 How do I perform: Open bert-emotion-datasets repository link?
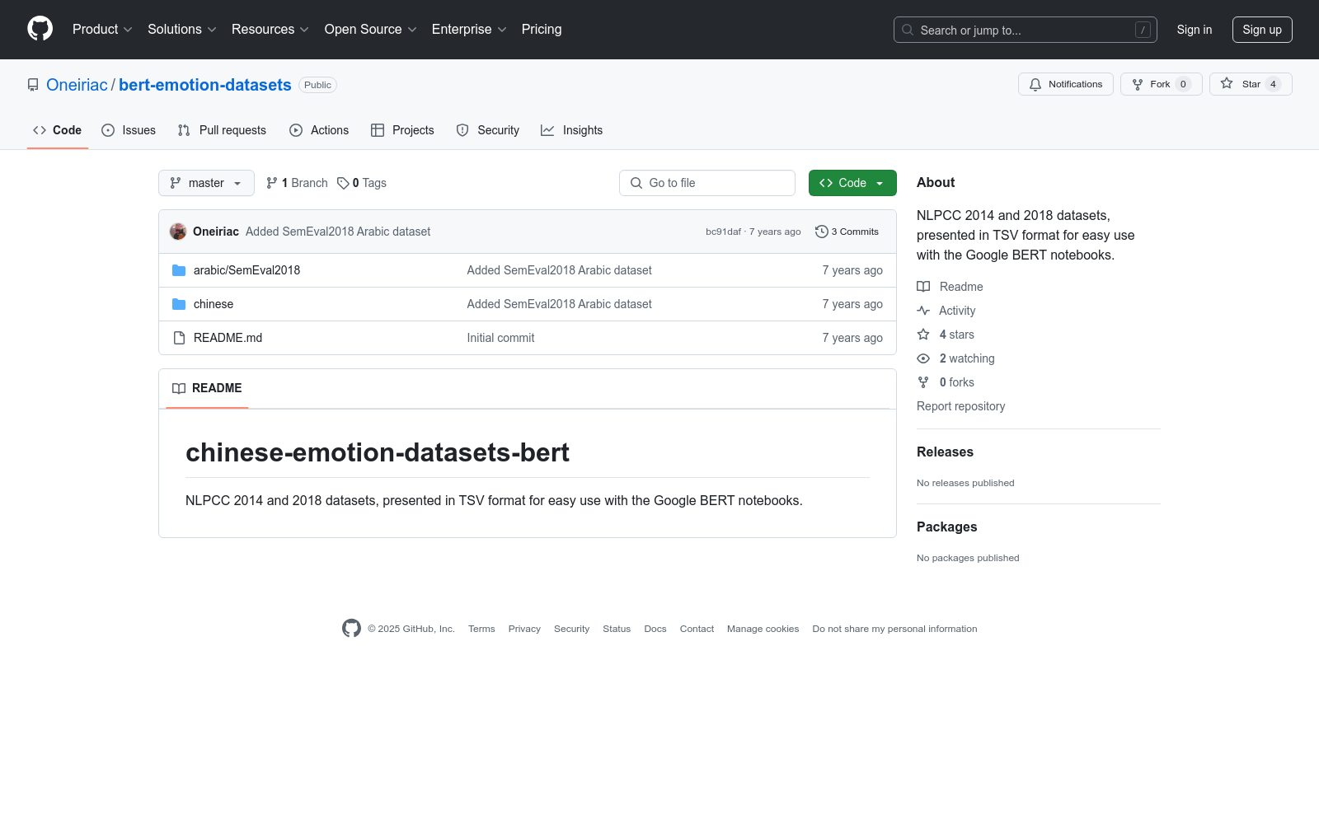pyautogui.click(x=205, y=85)
